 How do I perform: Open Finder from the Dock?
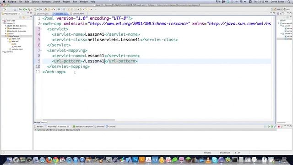pyautogui.click(x=9, y=160)
